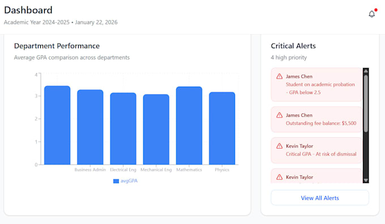Select the Mathematics bar in the chart
Viewport: 385px width, 224px height.
click(x=189, y=125)
